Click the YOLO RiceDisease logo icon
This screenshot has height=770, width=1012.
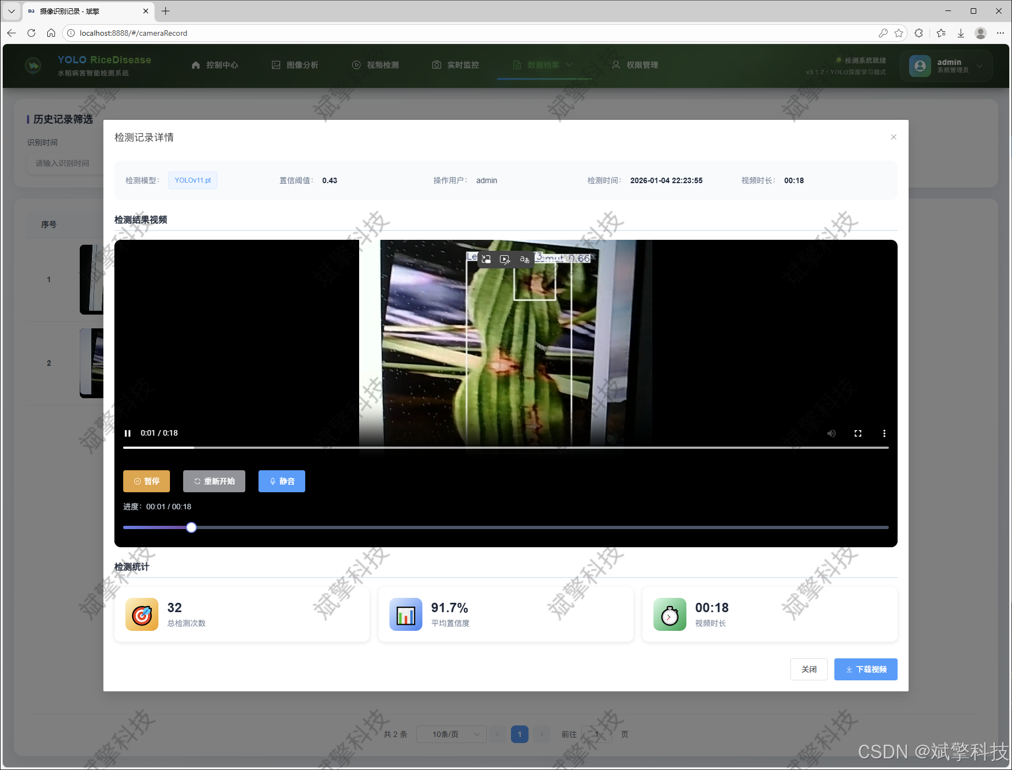[33, 66]
